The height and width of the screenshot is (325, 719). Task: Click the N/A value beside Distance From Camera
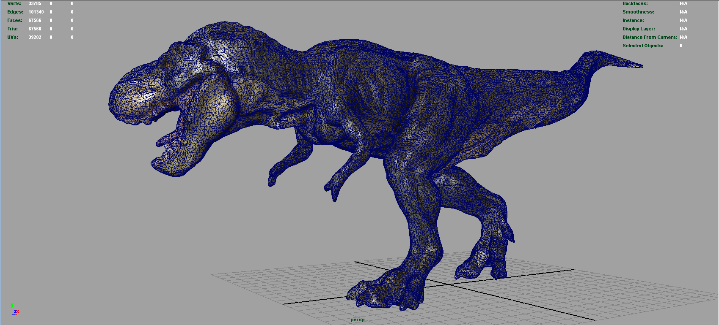tap(683, 37)
